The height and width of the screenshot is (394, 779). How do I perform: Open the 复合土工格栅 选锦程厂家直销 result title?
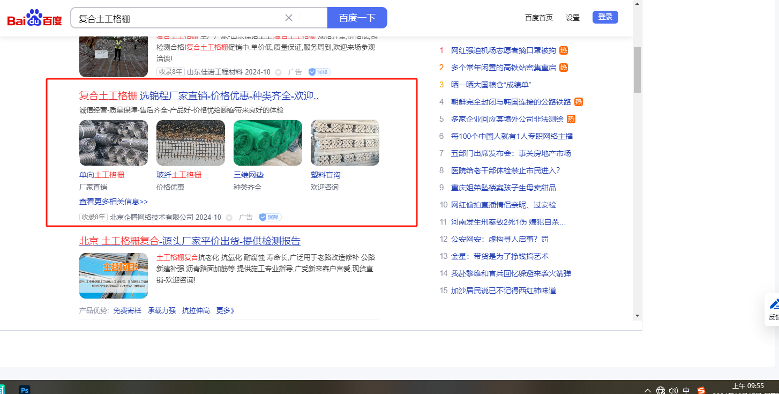199,96
